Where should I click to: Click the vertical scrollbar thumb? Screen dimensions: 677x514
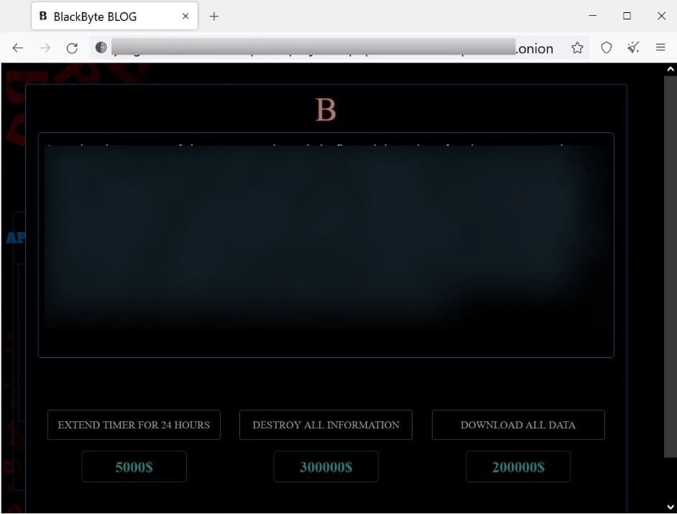(x=670, y=267)
